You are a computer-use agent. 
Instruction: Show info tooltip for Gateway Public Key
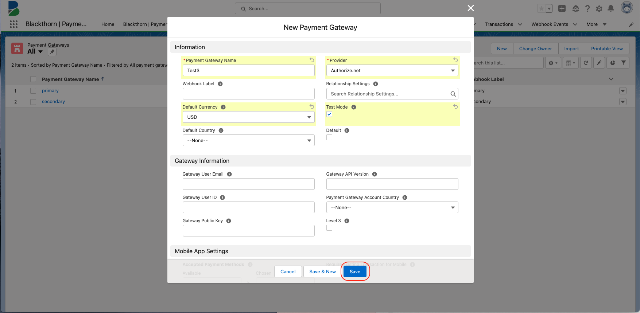pyautogui.click(x=229, y=221)
